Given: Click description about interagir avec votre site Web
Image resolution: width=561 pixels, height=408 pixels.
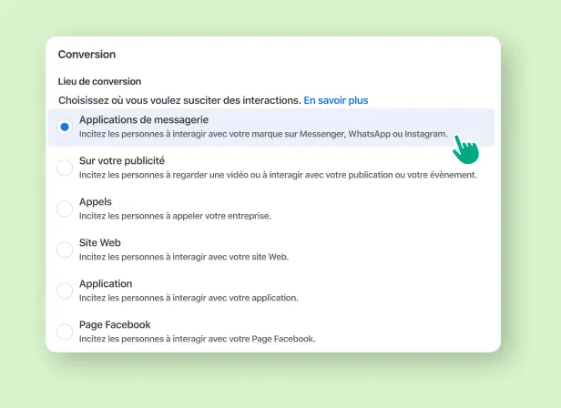Looking at the screenshot, I should pyautogui.click(x=184, y=257).
